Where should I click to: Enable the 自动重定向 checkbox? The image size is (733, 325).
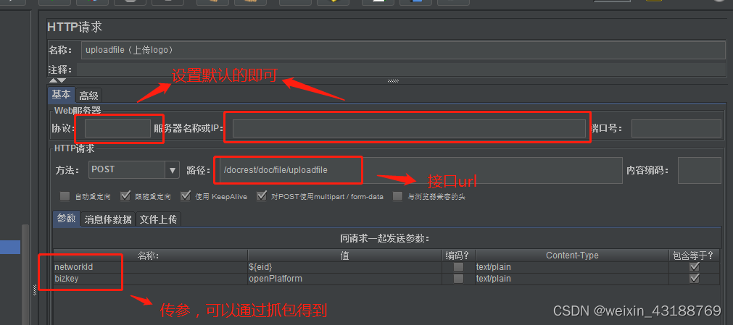(x=65, y=196)
